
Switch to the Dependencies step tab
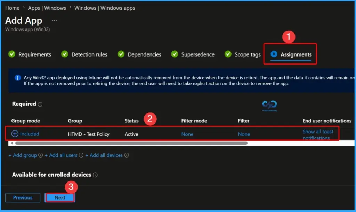[144, 54]
